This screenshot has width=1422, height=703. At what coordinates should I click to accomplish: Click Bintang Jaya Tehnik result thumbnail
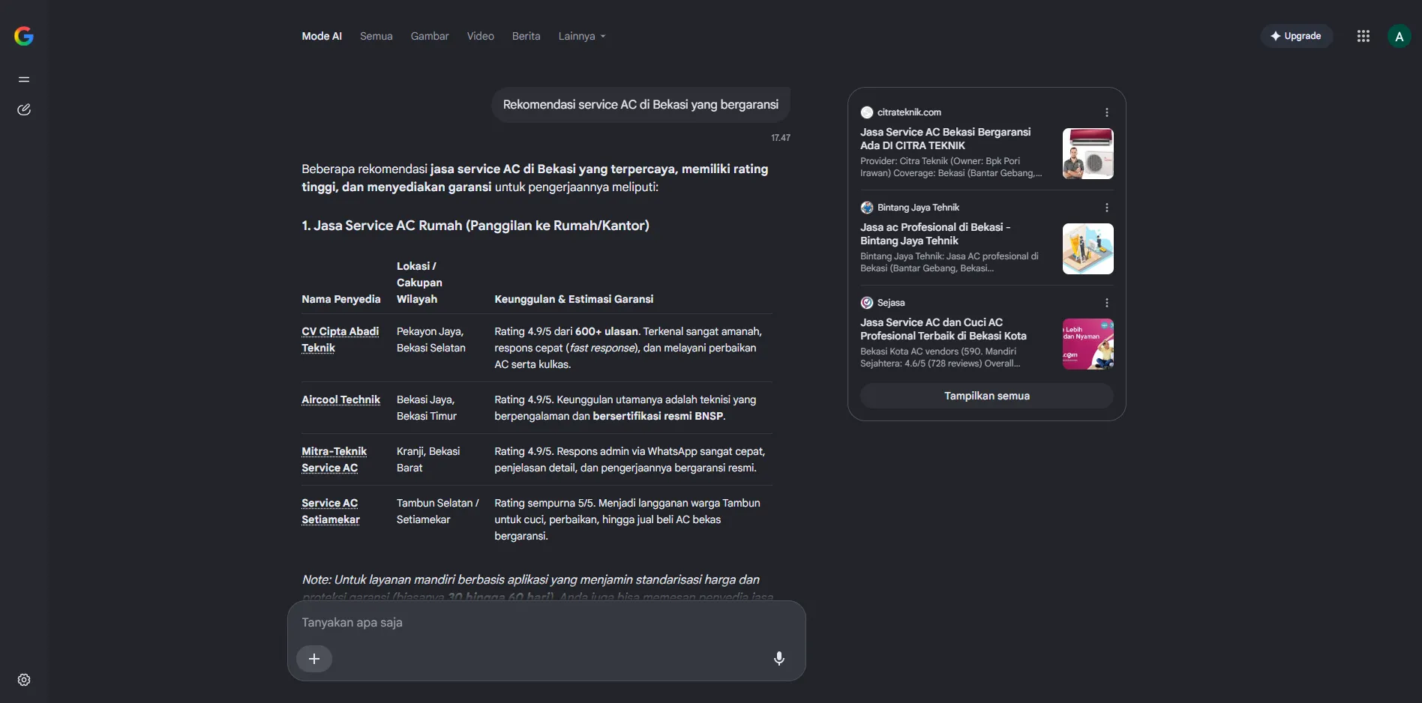(x=1087, y=249)
